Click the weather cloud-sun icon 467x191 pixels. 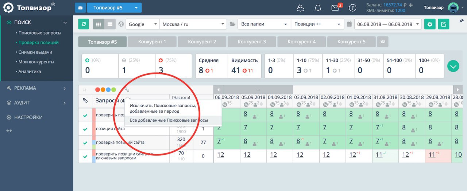(x=301, y=8)
